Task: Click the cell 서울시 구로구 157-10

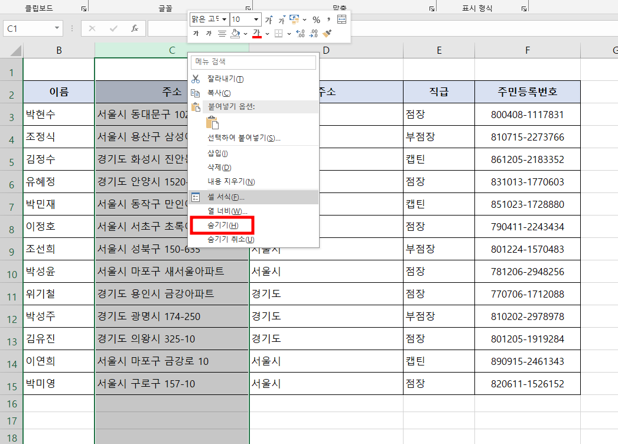Action: coord(172,384)
